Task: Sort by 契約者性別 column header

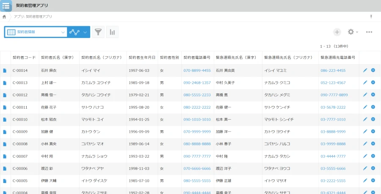Action: [169, 58]
